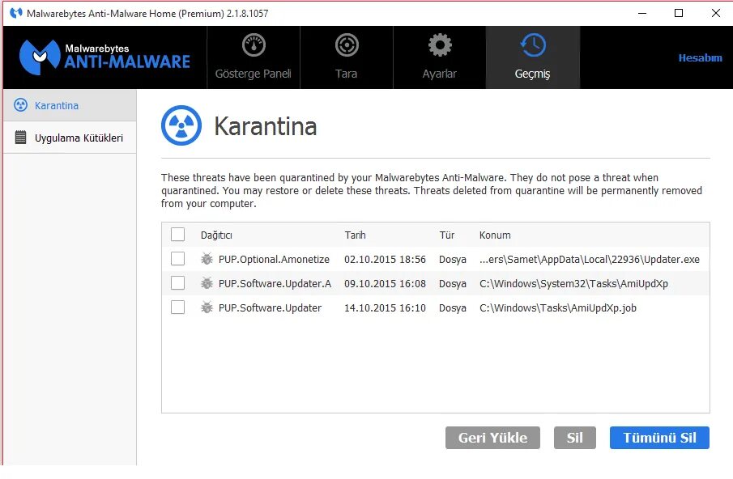Check the PUP.Software.Updater.A row checkbox

pyautogui.click(x=177, y=283)
